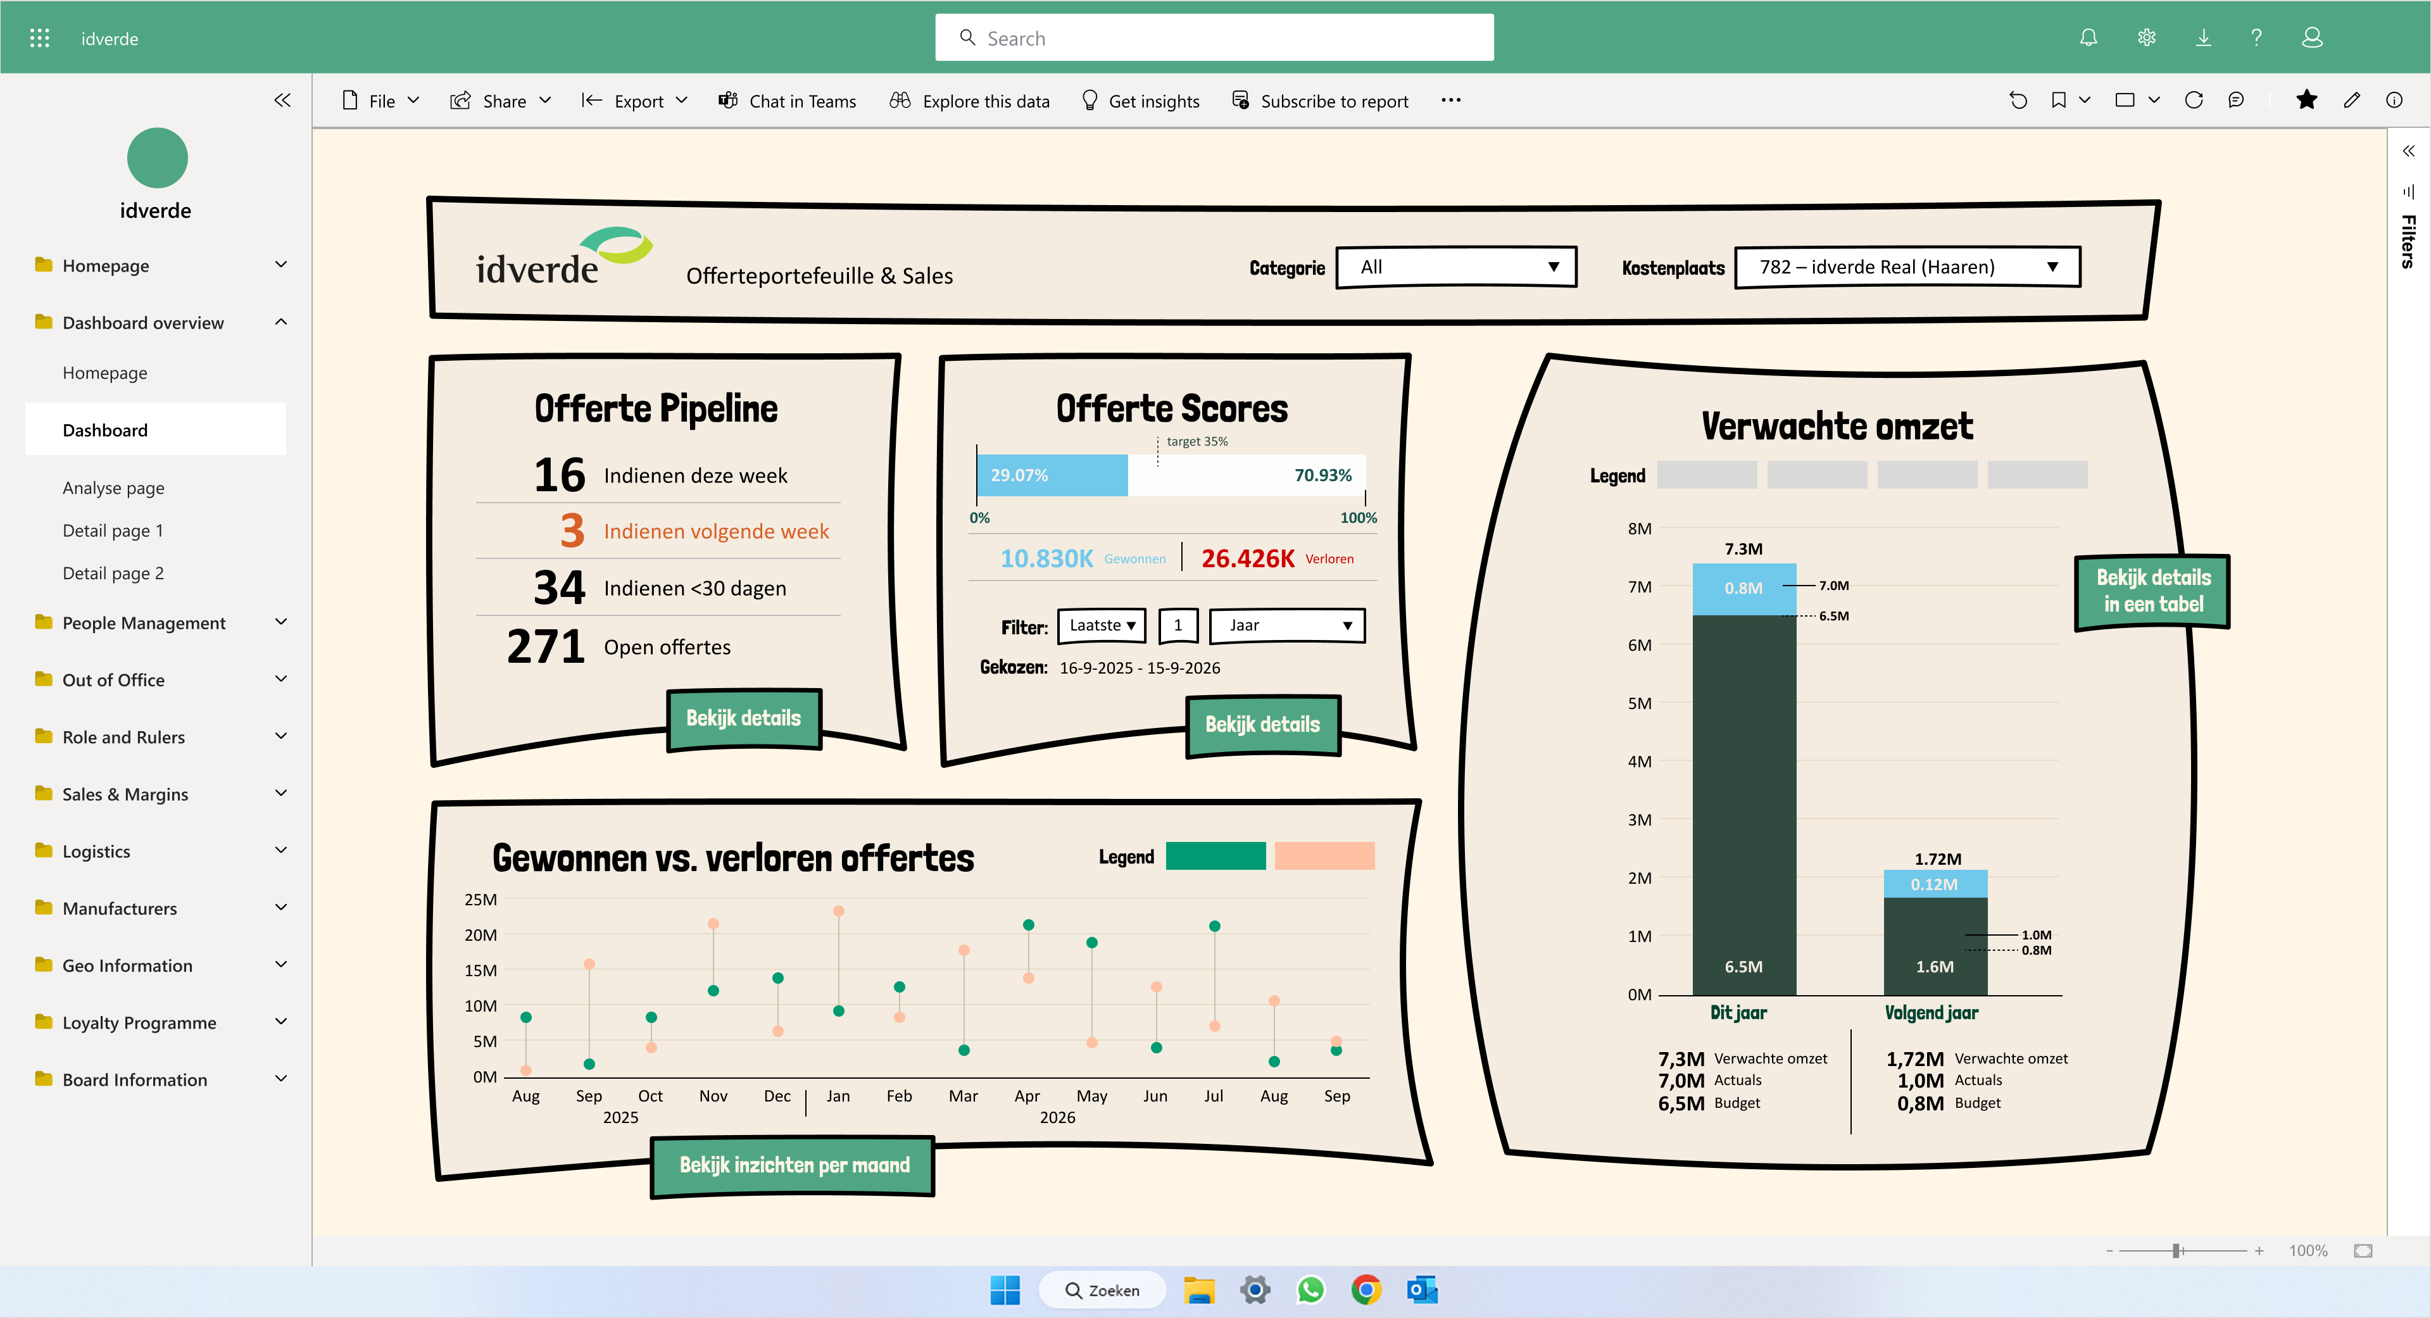This screenshot has width=2431, height=1318.
Task: Open the Export menu
Action: (634, 101)
